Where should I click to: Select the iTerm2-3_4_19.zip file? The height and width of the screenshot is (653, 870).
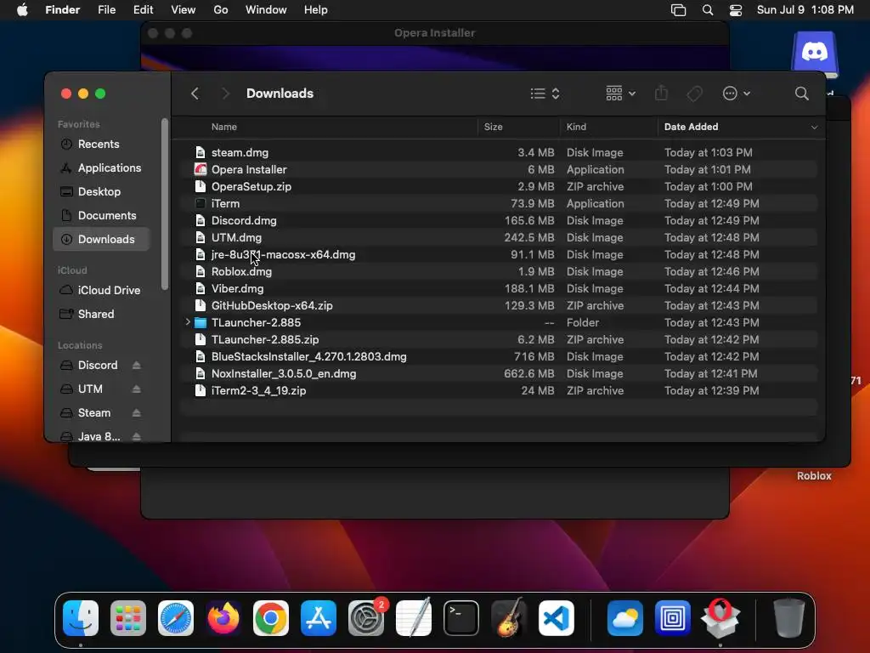point(498,391)
